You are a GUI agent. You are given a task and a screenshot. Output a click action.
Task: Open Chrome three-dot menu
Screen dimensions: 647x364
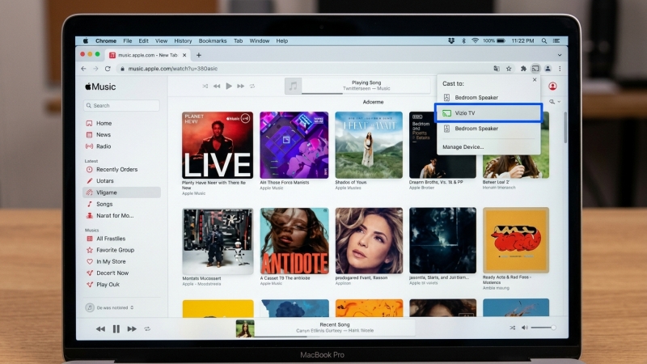(560, 69)
